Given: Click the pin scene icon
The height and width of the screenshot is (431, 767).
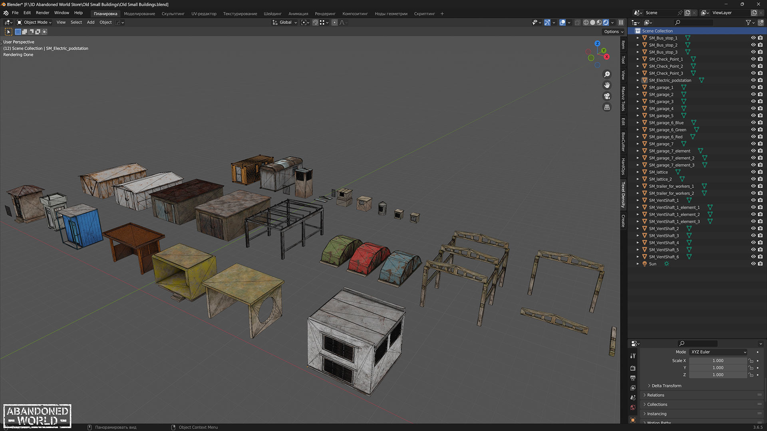Looking at the screenshot, I should (x=680, y=13).
